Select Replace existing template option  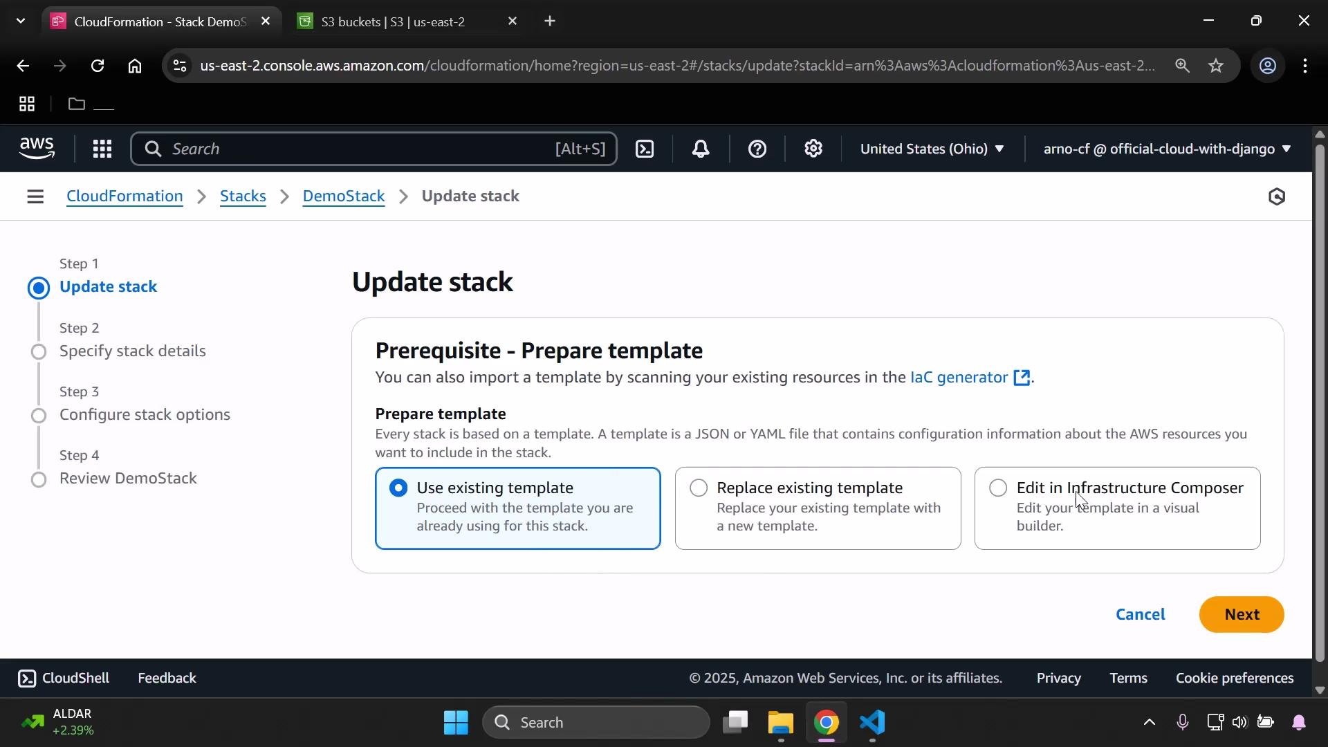click(818, 508)
